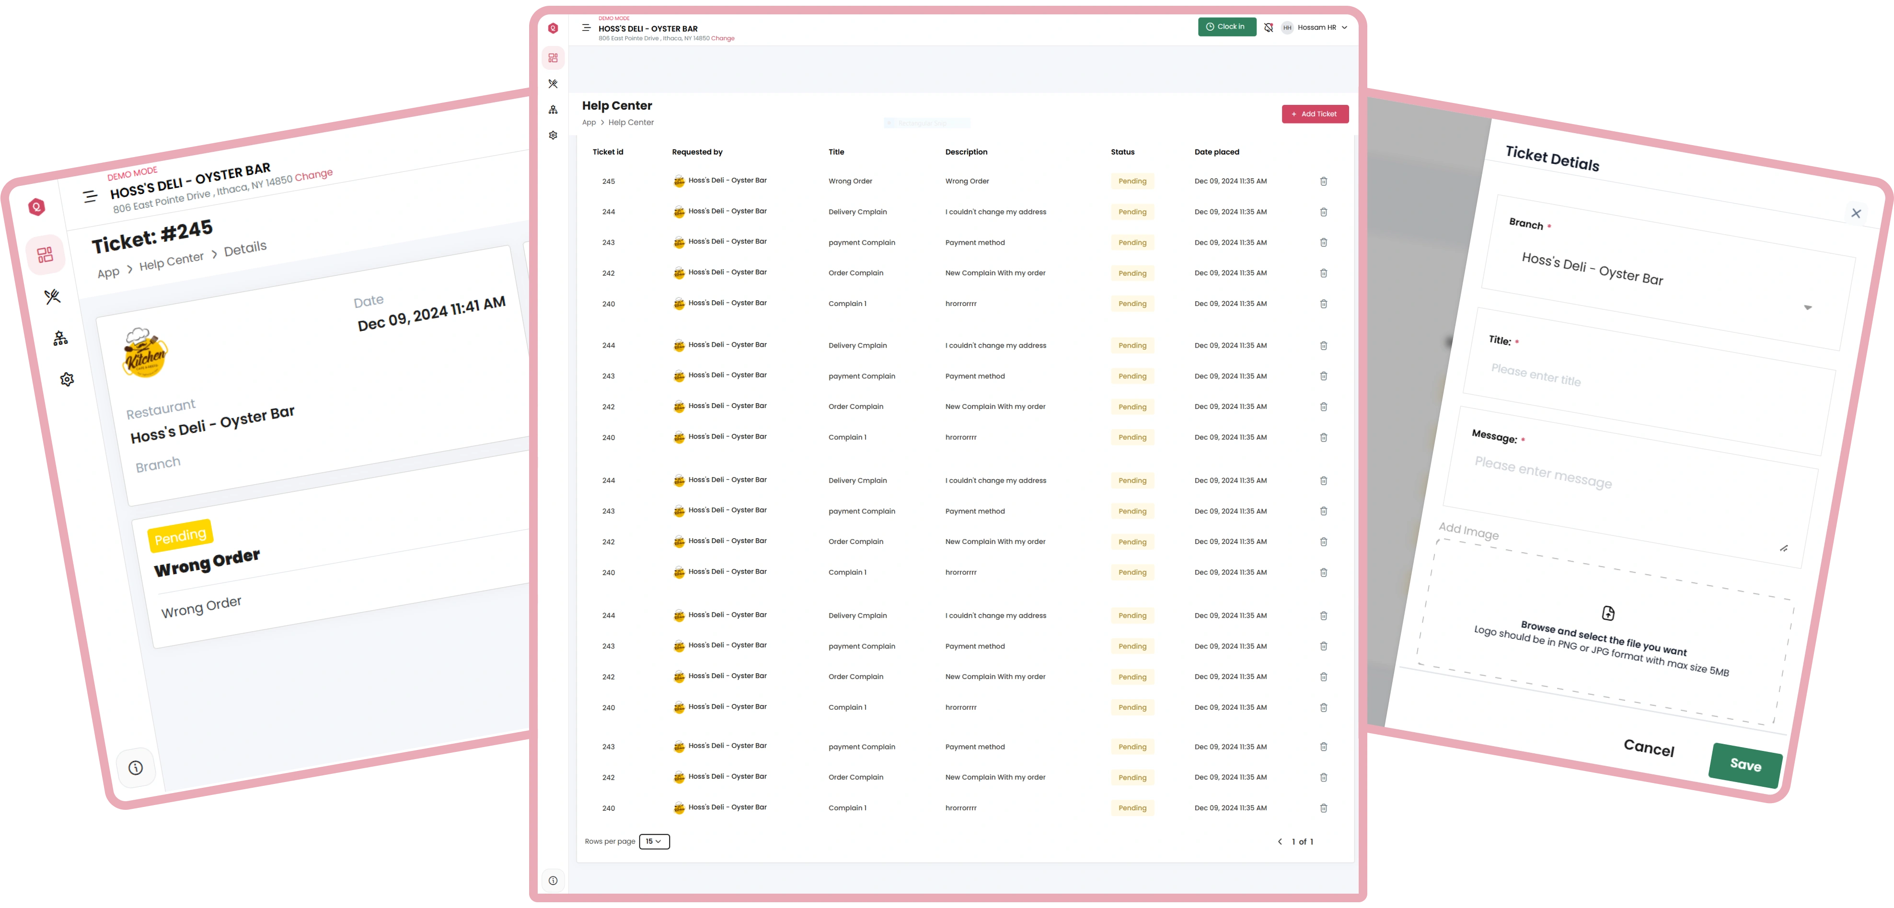This screenshot has height=908, width=1894.
Task: Go to the Help Center breadcrumb in left panel
Action: (171, 261)
